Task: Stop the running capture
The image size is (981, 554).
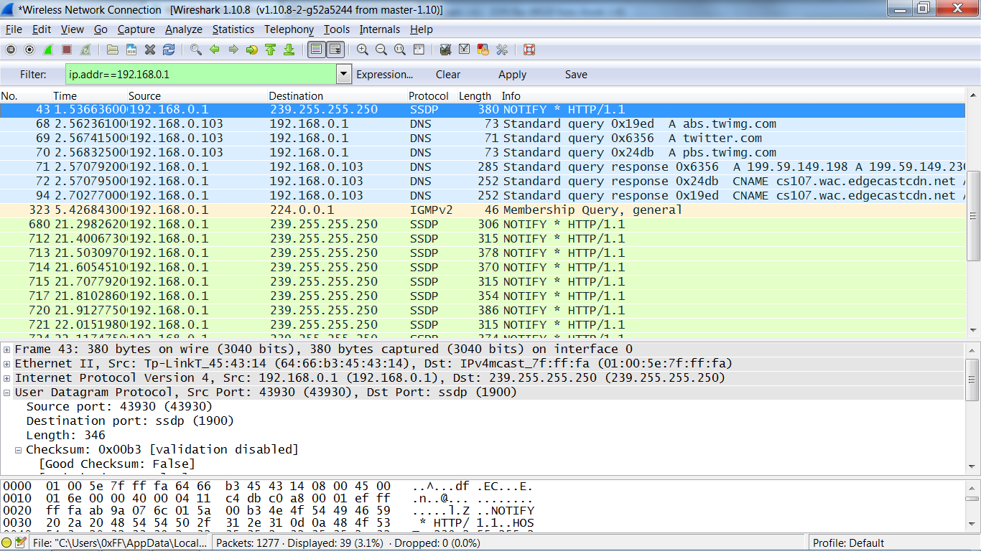Action: coord(67,50)
